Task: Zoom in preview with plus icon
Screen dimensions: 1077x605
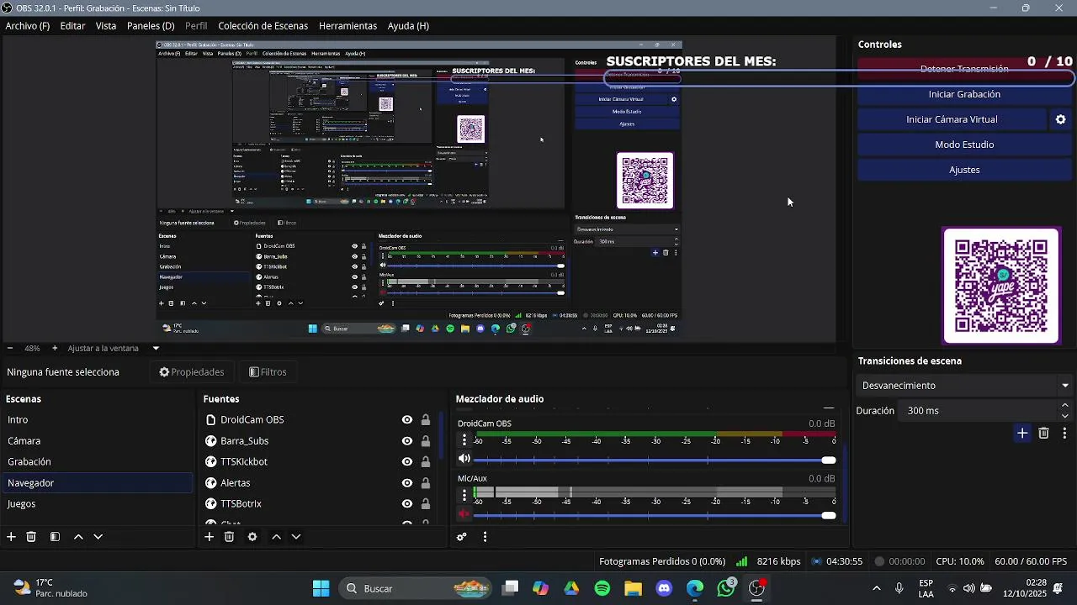Action: click(55, 348)
